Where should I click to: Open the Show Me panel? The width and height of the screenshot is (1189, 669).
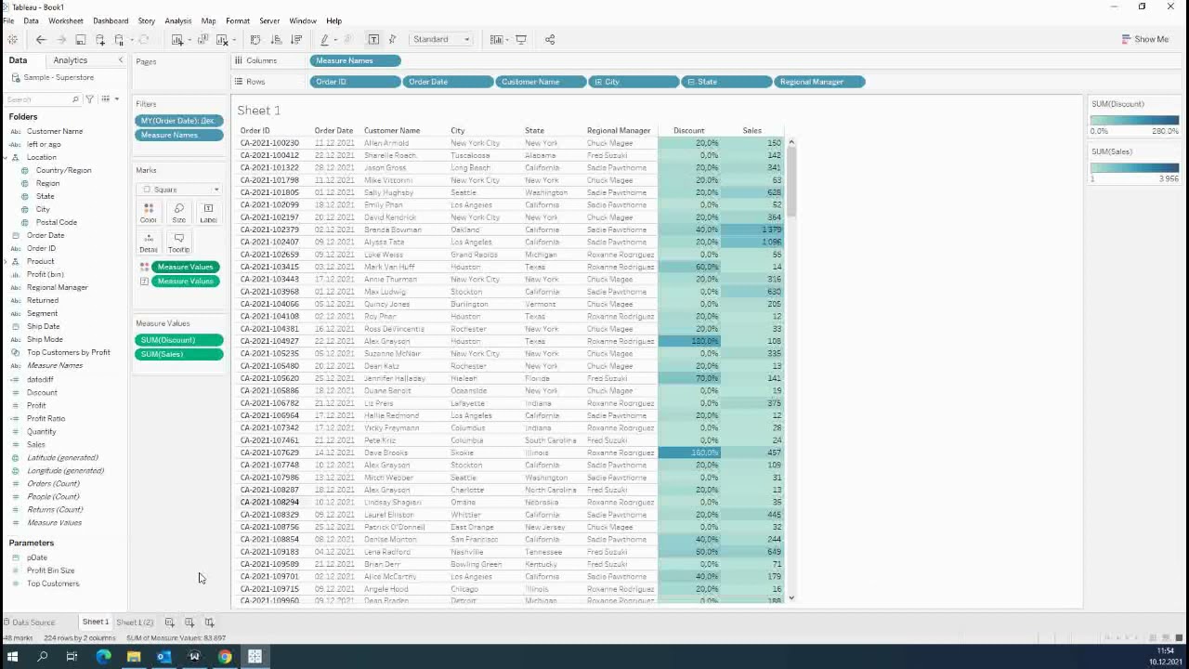coord(1144,39)
